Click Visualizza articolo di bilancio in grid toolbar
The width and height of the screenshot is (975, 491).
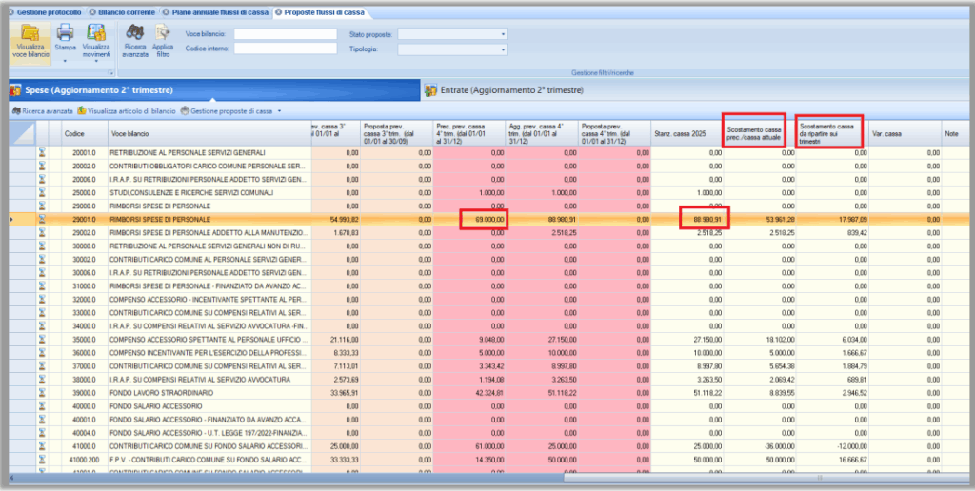coord(127,111)
